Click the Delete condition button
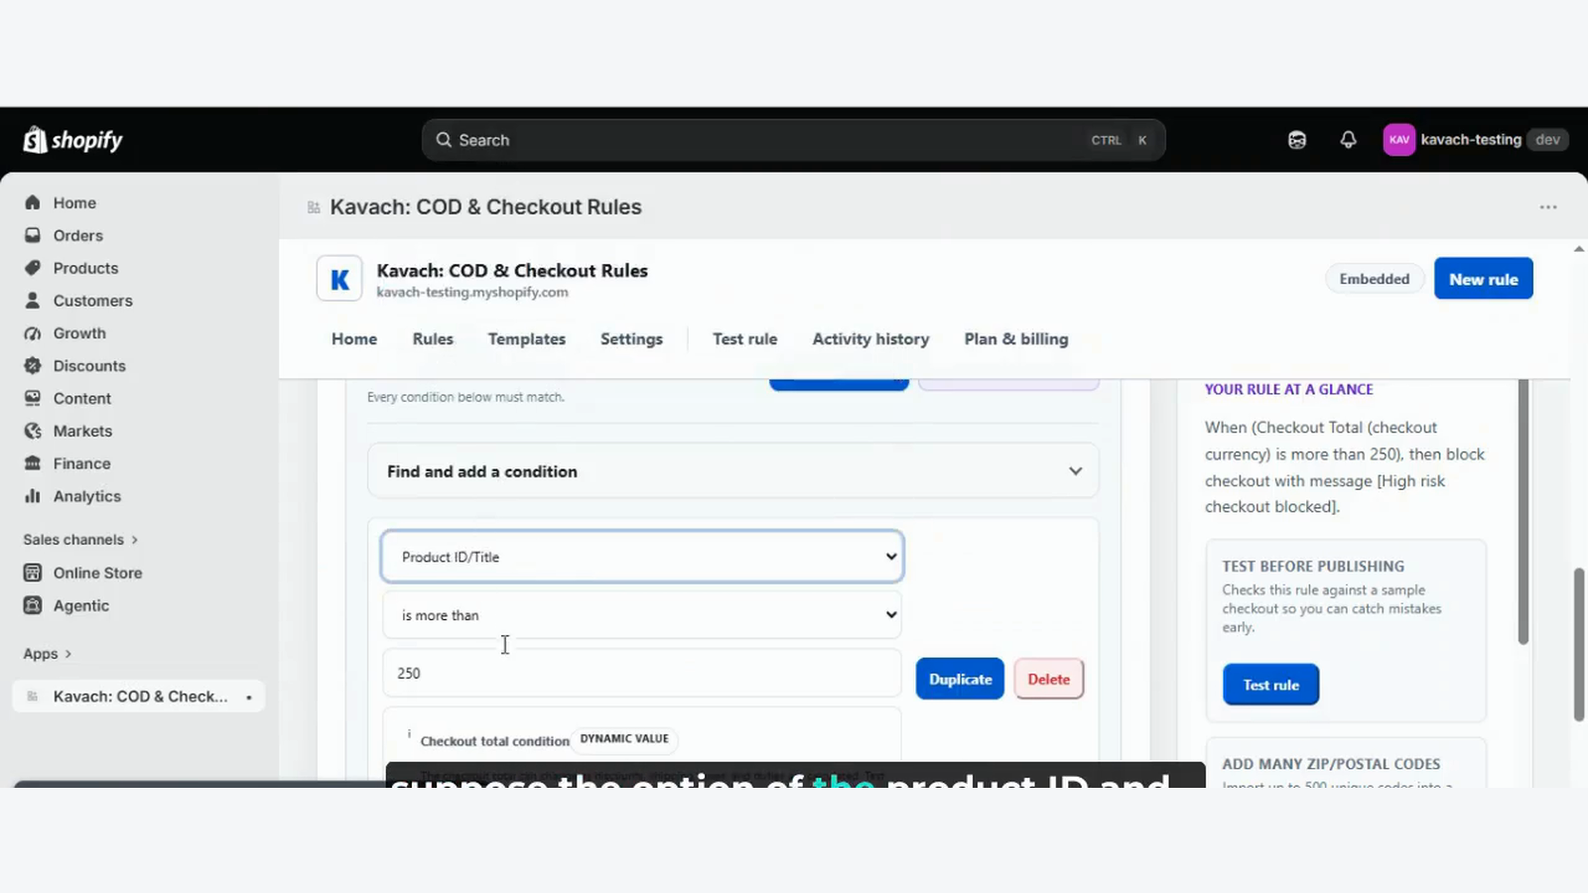Viewport: 1588px width, 893px height. (1049, 679)
